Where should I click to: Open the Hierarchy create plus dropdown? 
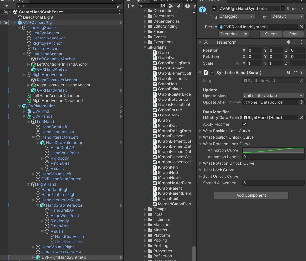[4, 6]
